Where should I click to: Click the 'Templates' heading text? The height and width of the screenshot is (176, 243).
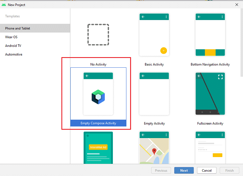(x=13, y=16)
